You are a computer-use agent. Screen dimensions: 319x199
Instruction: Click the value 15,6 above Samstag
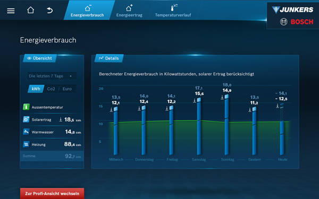[199, 93]
